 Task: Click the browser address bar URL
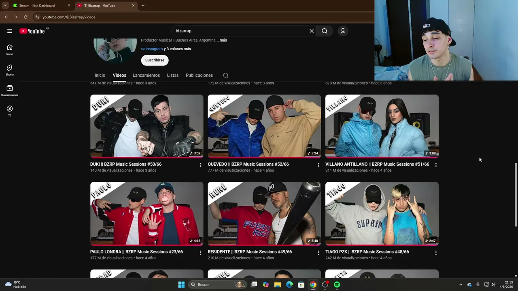pyautogui.click(x=69, y=17)
